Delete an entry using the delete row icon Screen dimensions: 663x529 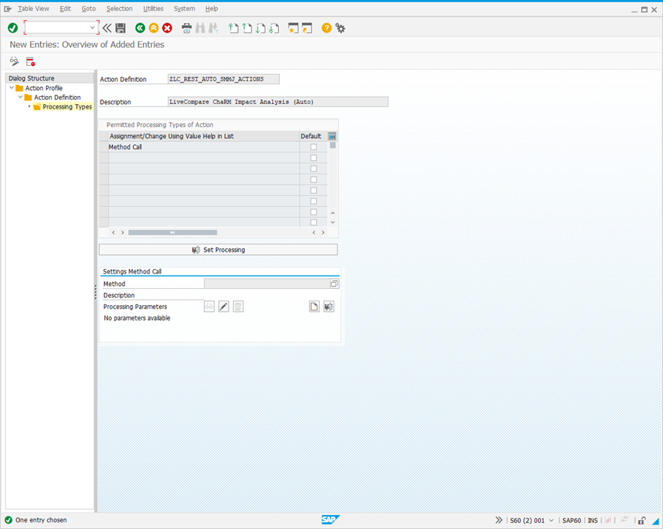point(30,61)
